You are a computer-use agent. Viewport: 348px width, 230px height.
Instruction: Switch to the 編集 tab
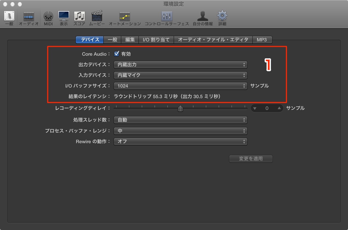click(x=130, y=40)
